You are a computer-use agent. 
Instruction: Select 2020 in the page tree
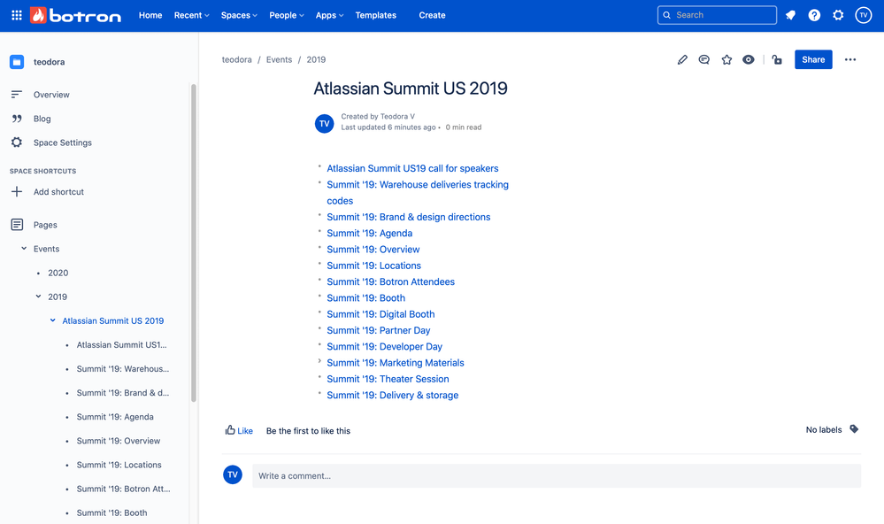pyautogui.click(x=58, y=273)
